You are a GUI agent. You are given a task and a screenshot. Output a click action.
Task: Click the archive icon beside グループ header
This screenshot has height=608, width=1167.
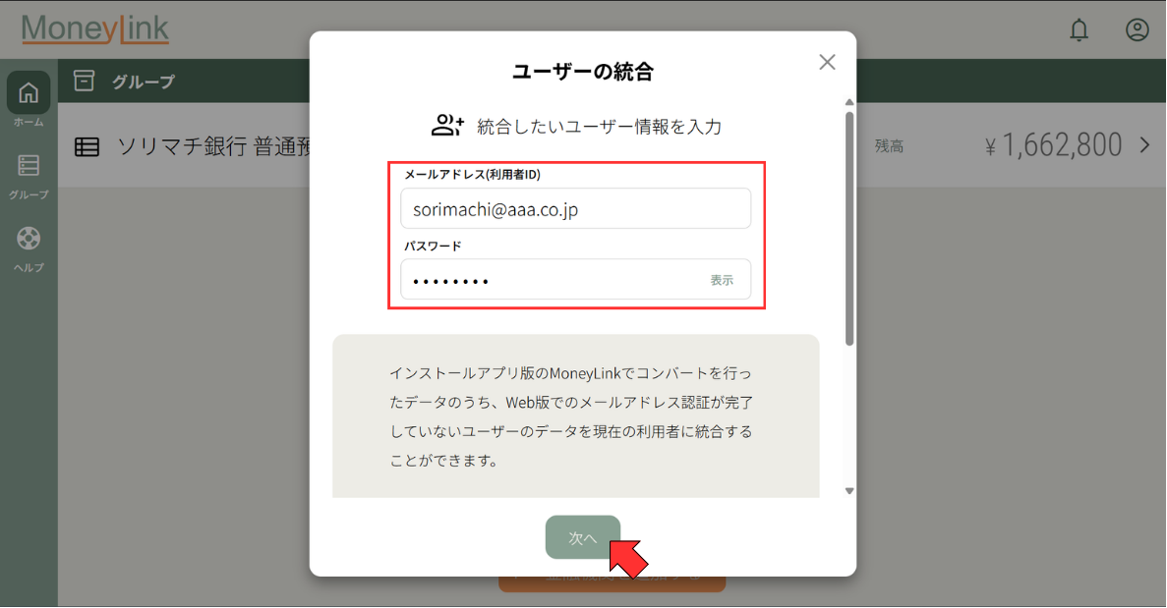pos(85,81)
